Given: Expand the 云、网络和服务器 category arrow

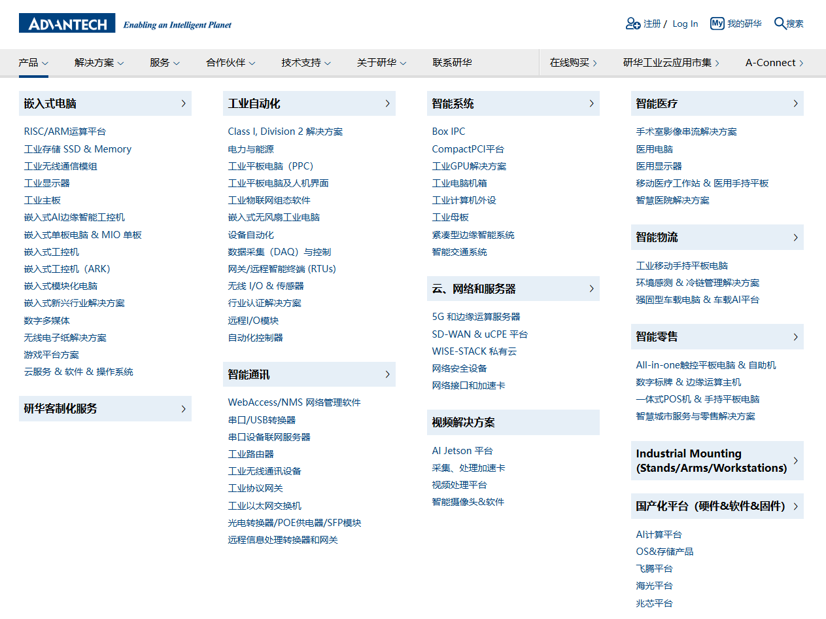Looking at the screenshot, I should (592, 289).
